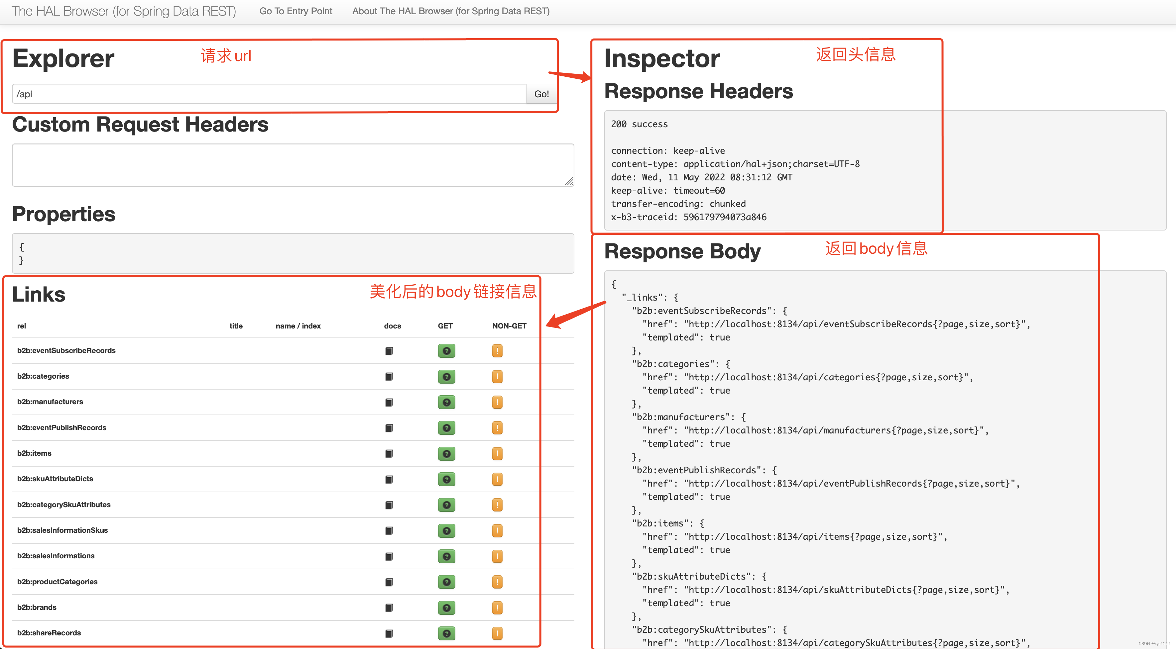The height and width of the screenshot is (649, 1176).
Task: Click the b2b:eventPublishRecords rel text
Action: click(61, 428)
